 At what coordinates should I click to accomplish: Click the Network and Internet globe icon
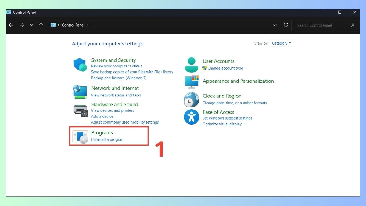[80, 92]
